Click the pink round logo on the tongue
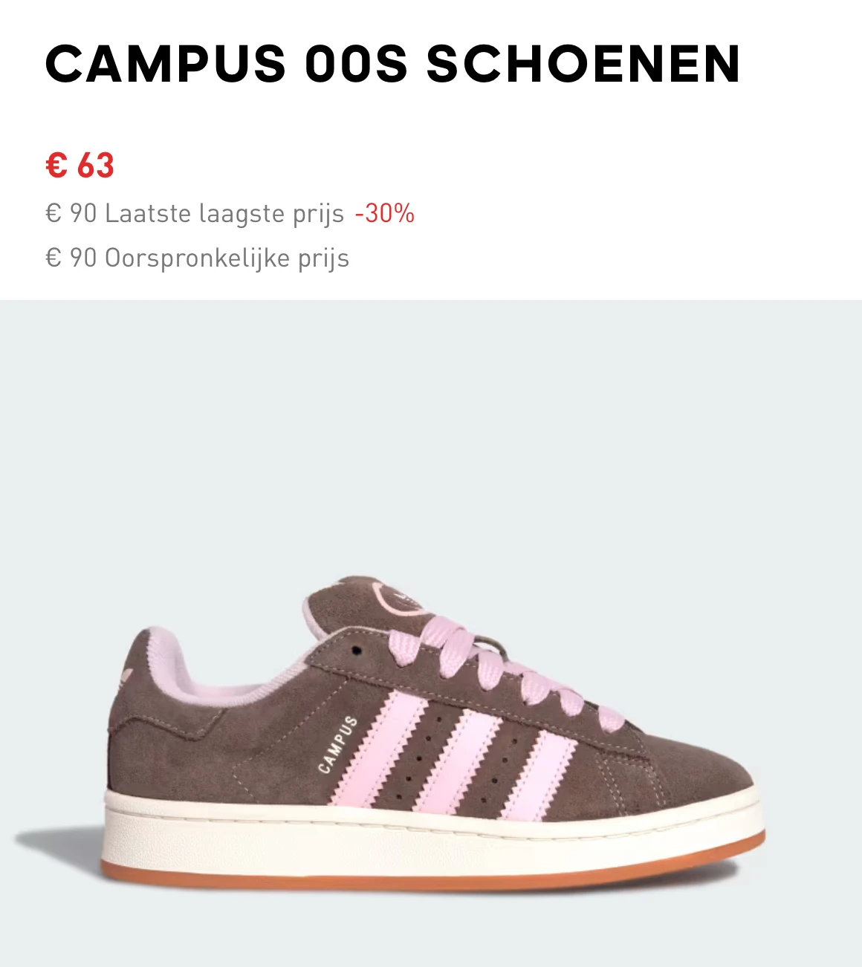862x967 pixels. point(404,599)
